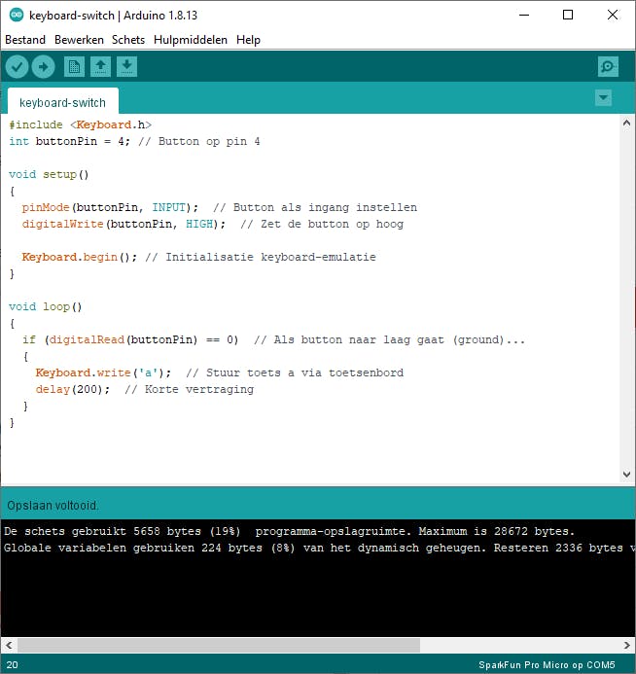Click the comment '// Initialisatie keyboard-emulatie'
The width and height of the screenshot is (636, 674).
coord(261,257)
